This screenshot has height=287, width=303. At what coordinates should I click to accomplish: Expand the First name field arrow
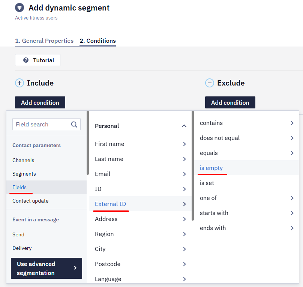tap(184, 144)
